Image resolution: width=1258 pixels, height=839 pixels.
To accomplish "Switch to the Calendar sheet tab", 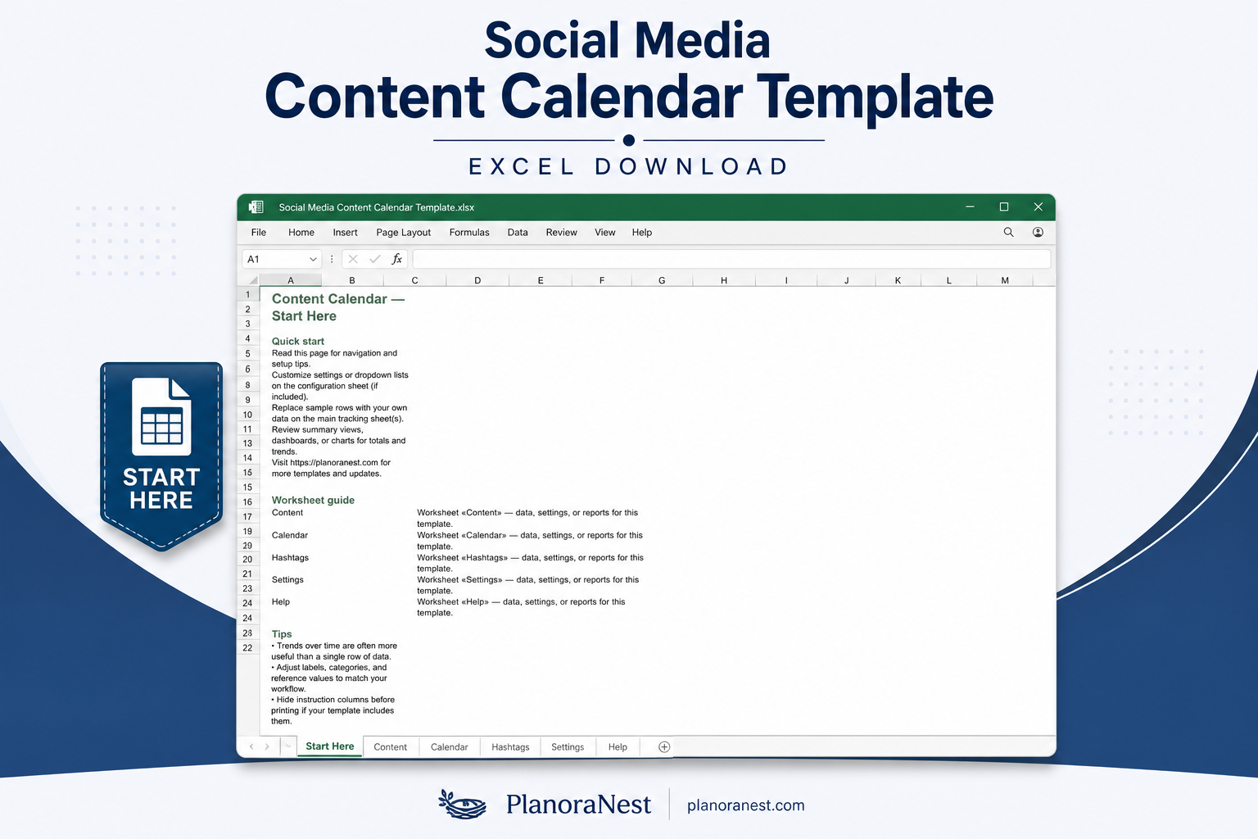I will click(450, 747).
